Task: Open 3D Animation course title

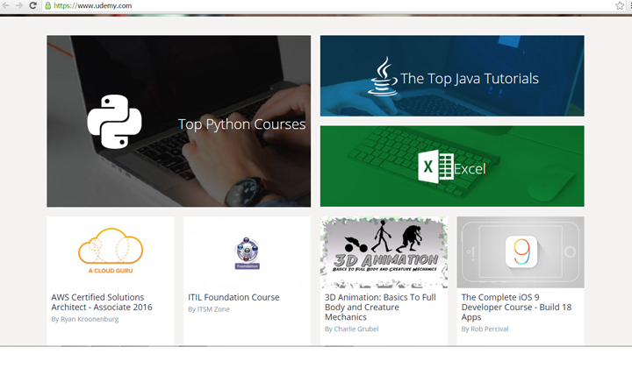Action: [380, 307]
